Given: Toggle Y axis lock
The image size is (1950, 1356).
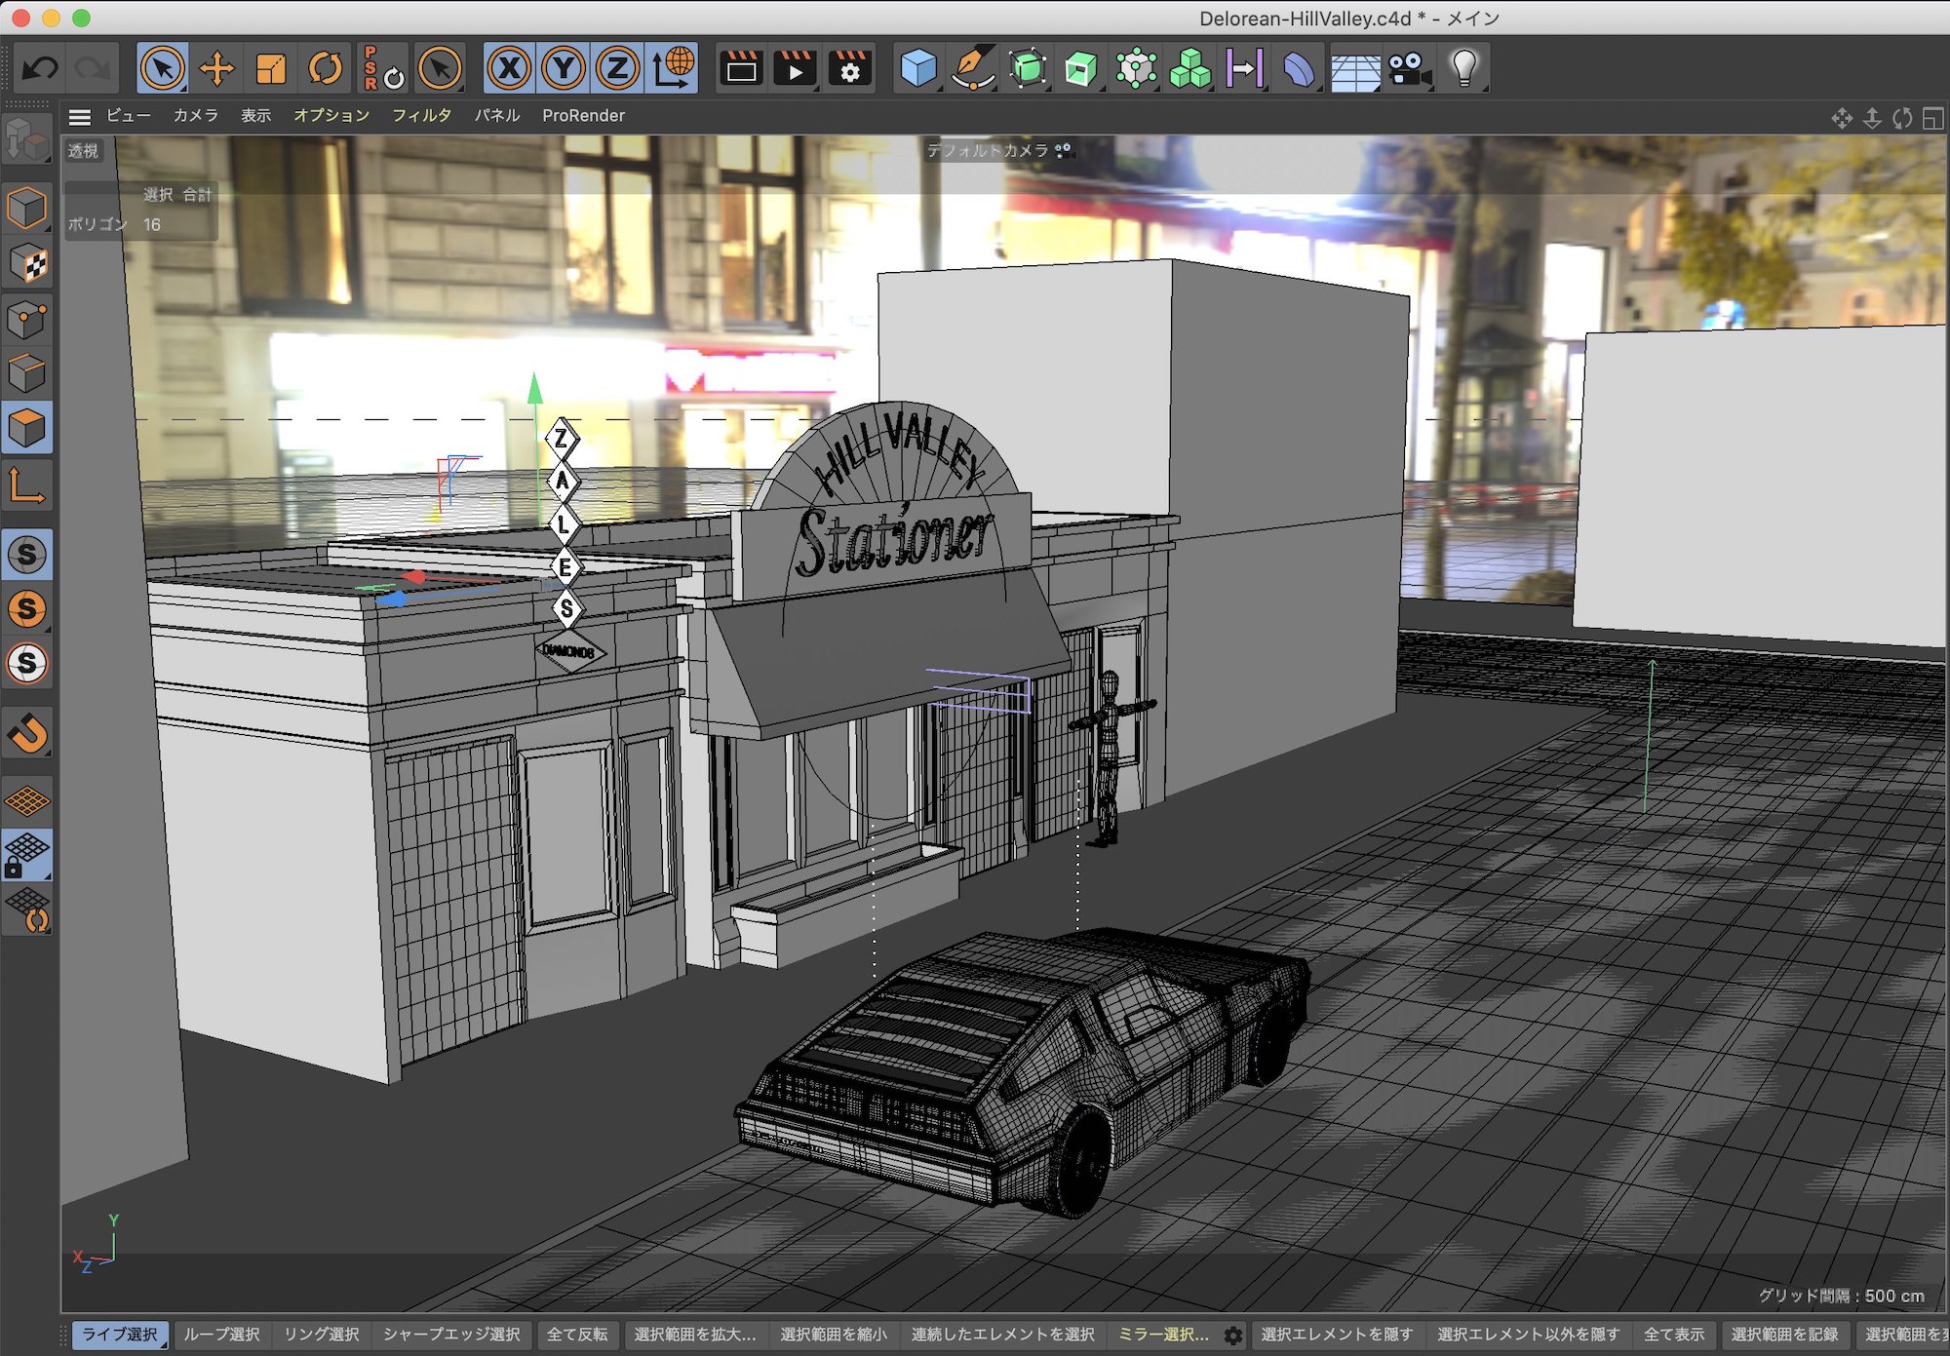Looking at the screenshot, I should point(564,68).
